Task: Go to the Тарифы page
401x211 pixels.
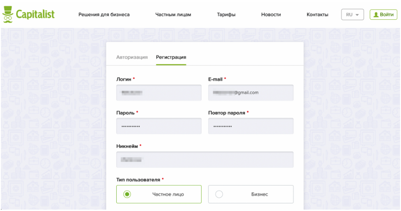Action: [226, 15]
